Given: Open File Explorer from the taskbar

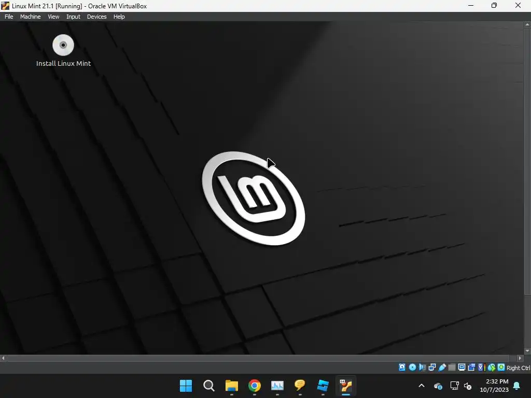Looking at the screenshot, I should 232,386.
